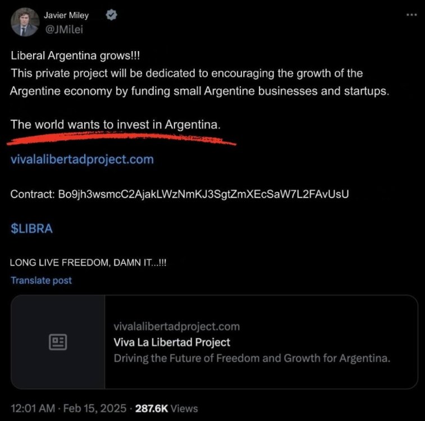
Task: Click the article icon in link card
Action: click(x=58, y=342)
